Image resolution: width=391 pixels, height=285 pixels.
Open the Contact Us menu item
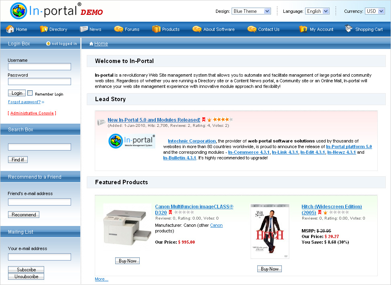pyautogui.click(x=269, y=29)
